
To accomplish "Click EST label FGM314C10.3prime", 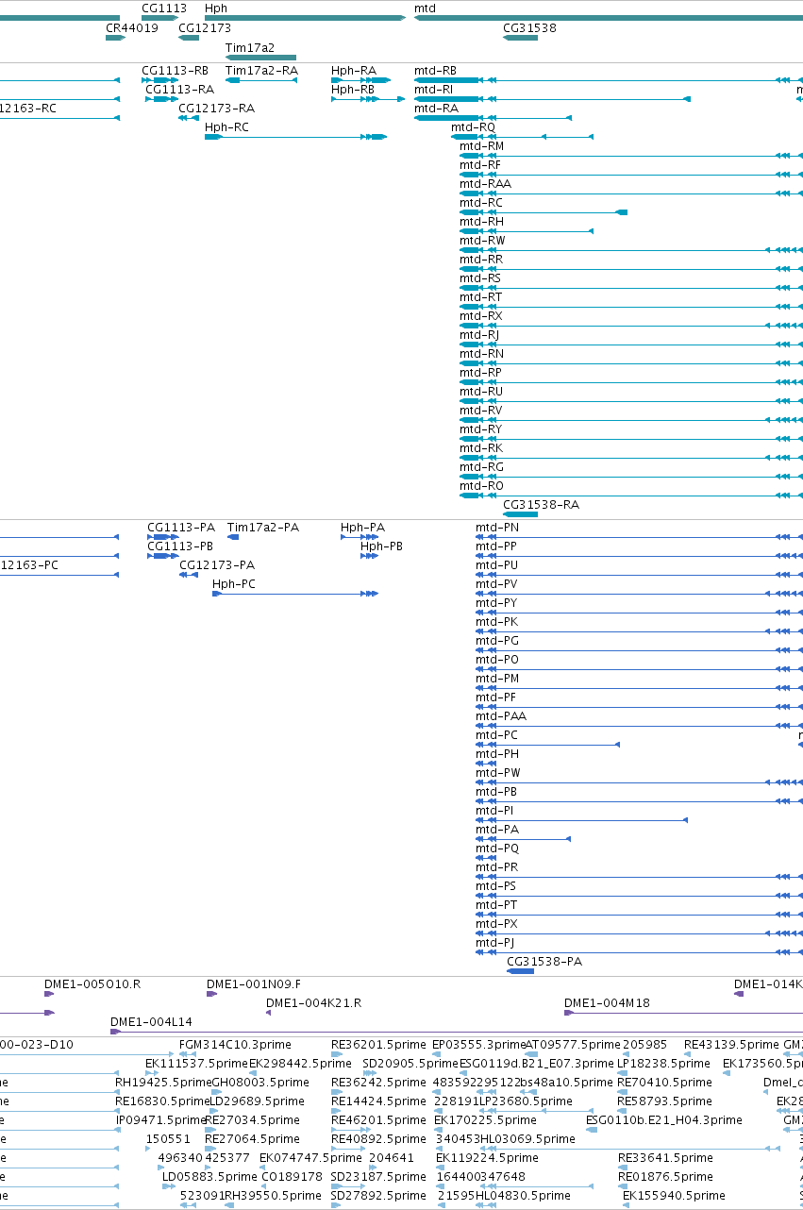I will tap(235, 1045).
